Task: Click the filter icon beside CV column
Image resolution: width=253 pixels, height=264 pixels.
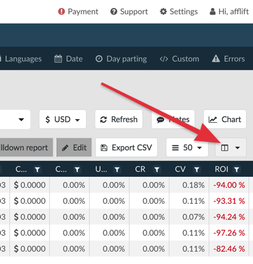Action: tap(197, 169)
